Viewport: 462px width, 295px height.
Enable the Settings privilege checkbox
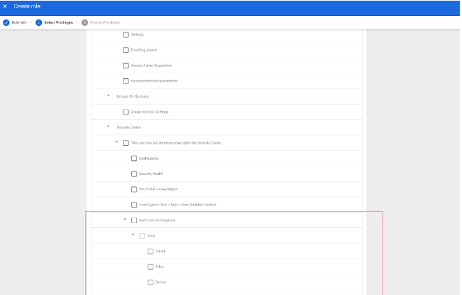click(x=126, y=34)
